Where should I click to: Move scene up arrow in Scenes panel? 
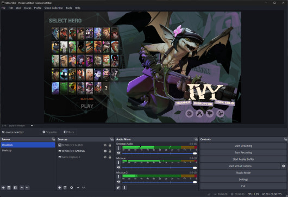(22, 188)
